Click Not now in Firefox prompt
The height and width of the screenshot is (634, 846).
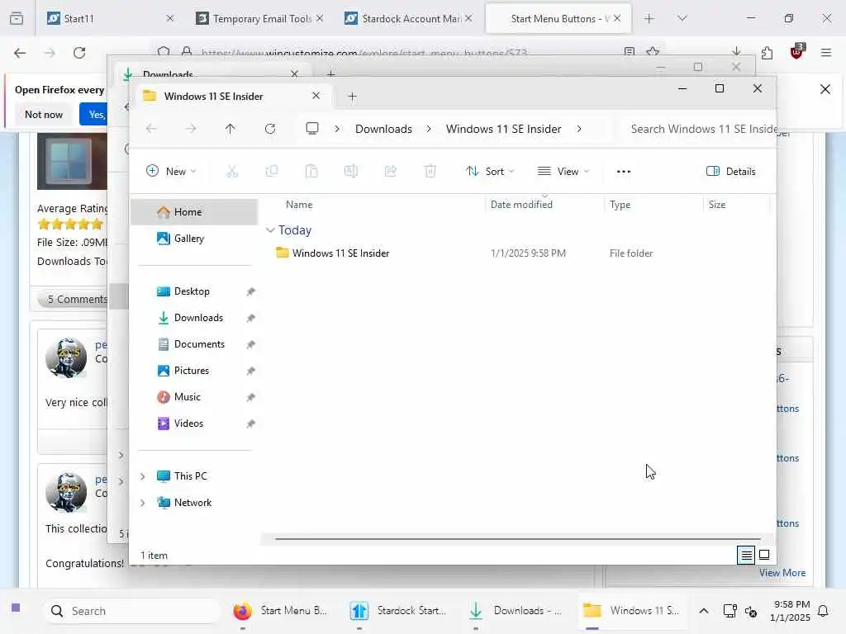pyautogui.click(x=44, y=114)
